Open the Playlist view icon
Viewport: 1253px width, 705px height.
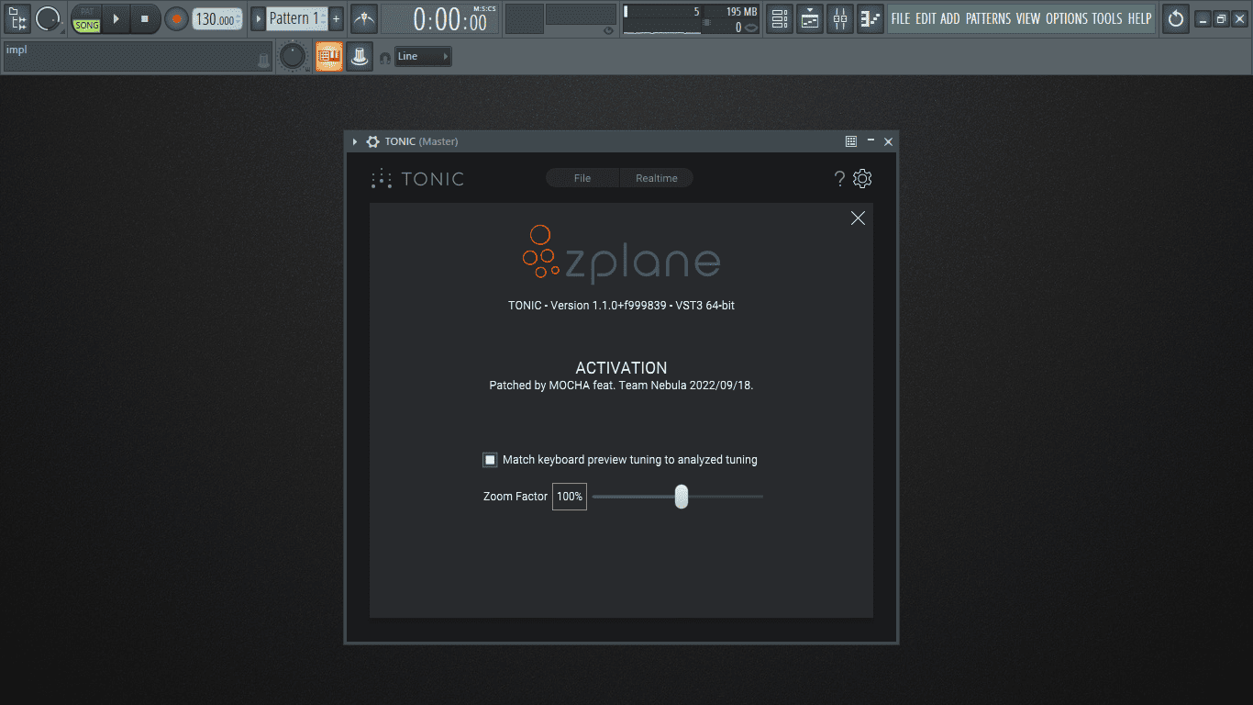[x=779, y=18]
